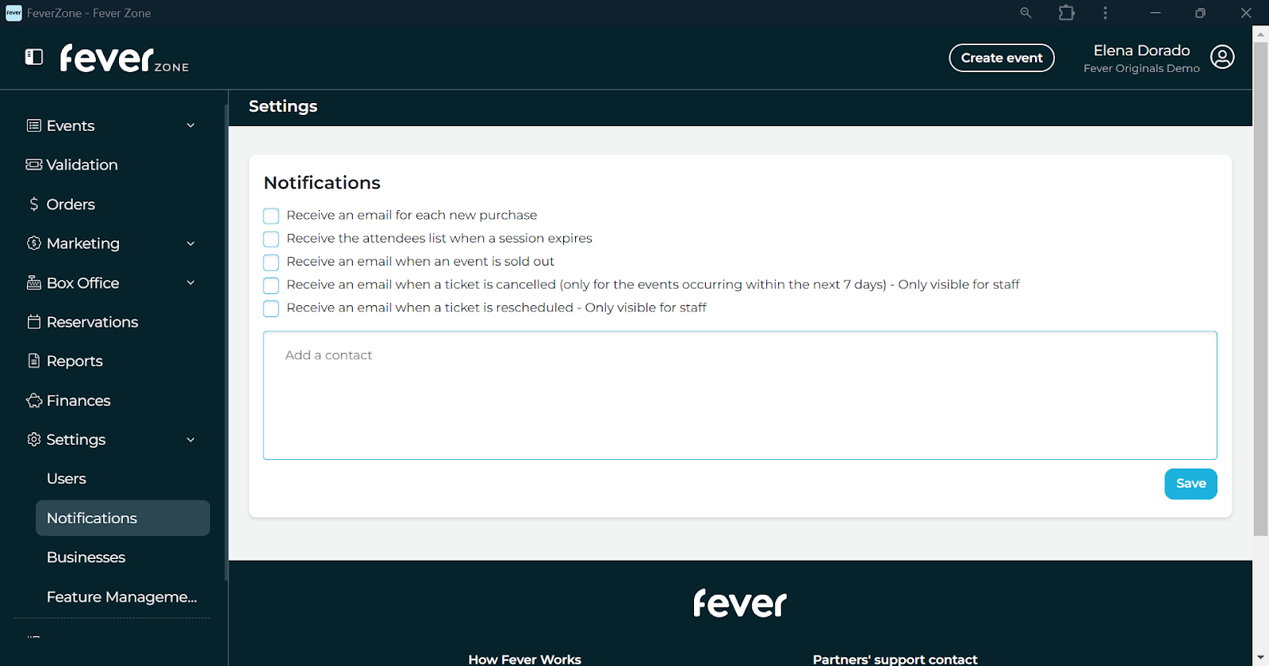Open the user profile avatar icon
1269x666 pixels.
(x=1222, y=57)
